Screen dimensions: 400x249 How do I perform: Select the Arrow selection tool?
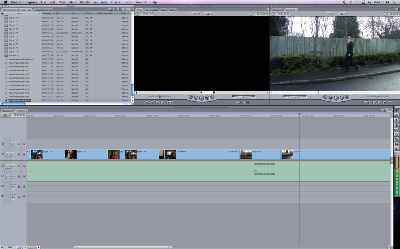coord(397,111)
